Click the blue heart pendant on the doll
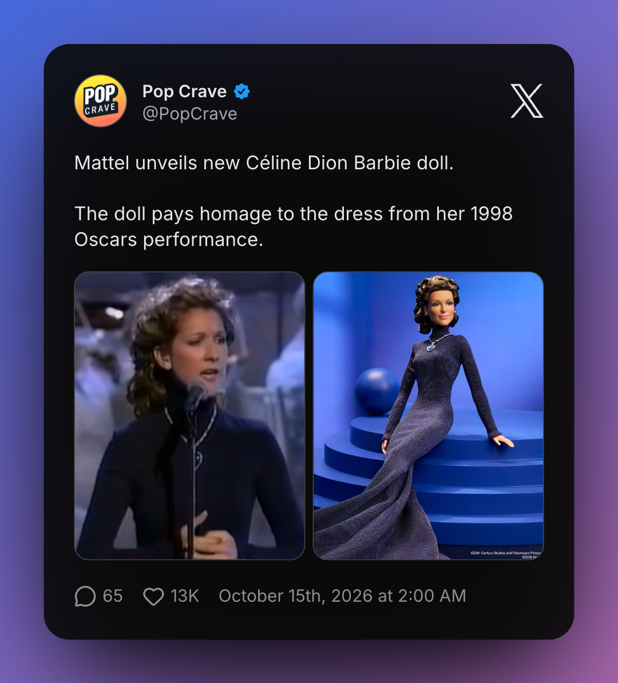The height and width of the screenshot is (683, 618). 431,347
